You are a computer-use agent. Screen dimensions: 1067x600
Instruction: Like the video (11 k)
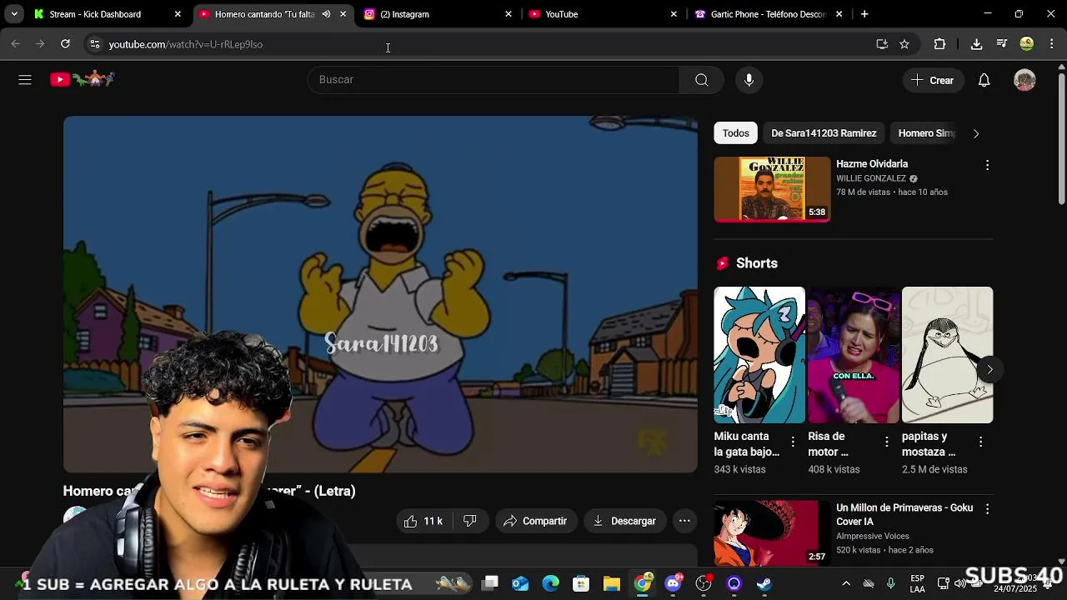423,521
